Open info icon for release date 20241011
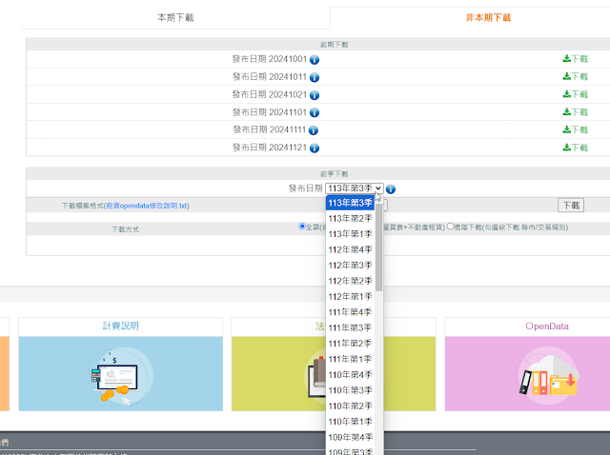 [315, 77]
